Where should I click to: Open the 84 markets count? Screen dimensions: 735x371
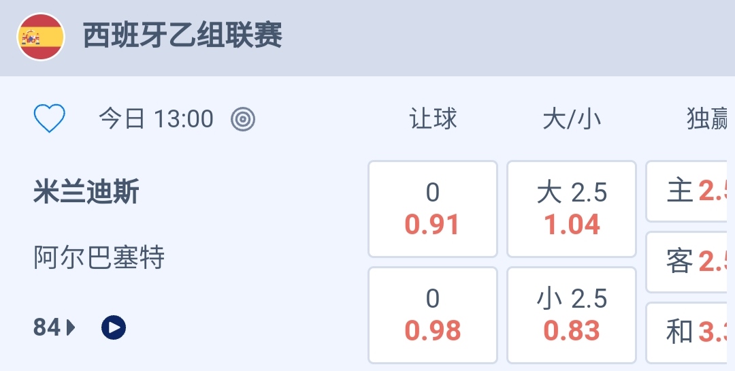[47, 328]
